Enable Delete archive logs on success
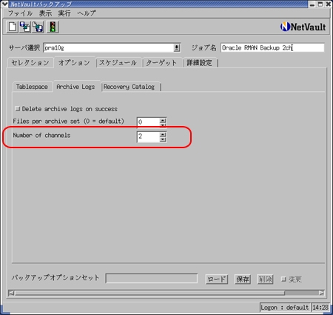This screenshot has height=315, width=333. click(x=17, y=109)
